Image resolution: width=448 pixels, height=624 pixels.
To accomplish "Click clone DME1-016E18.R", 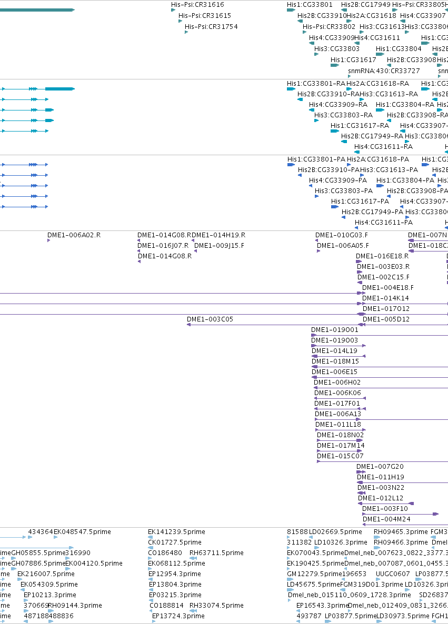I will click(x=382, y=256).
